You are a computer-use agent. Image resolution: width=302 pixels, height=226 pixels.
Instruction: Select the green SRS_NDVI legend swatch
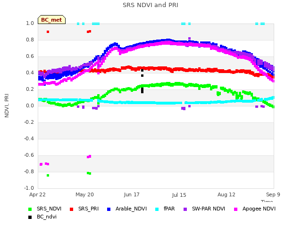tap(30, 209)
